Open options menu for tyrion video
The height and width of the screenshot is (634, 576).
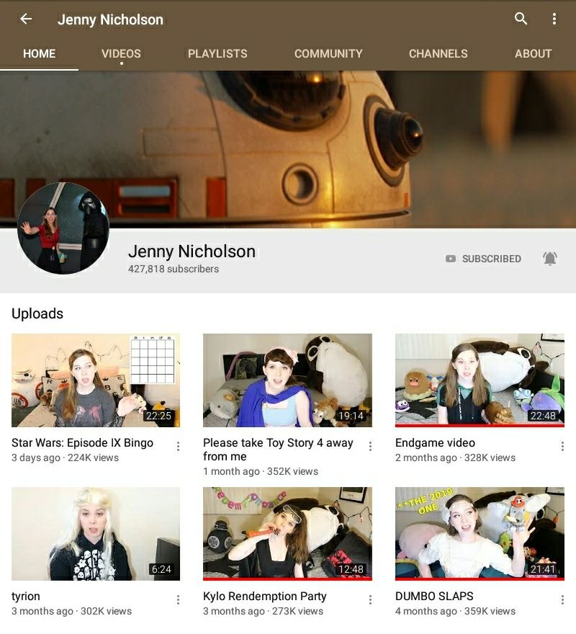tap(179, 600)
